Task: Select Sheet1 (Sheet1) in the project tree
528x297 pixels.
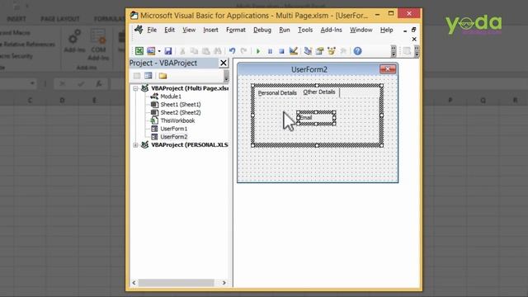Action: coord(181,105)
